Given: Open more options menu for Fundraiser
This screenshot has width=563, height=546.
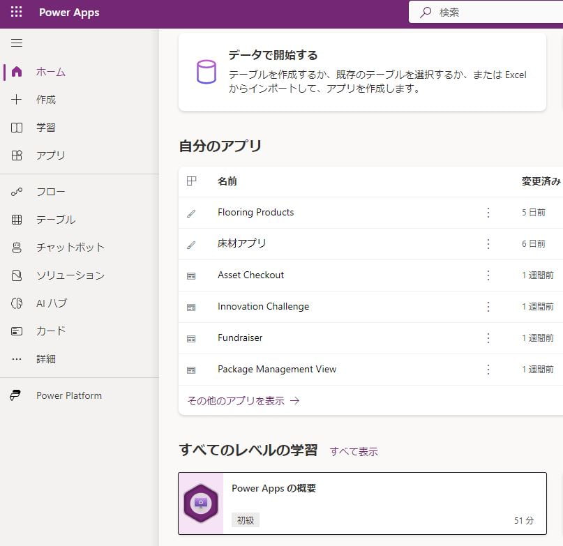Looking at the screenshot, I should click(x=488, y=338).
